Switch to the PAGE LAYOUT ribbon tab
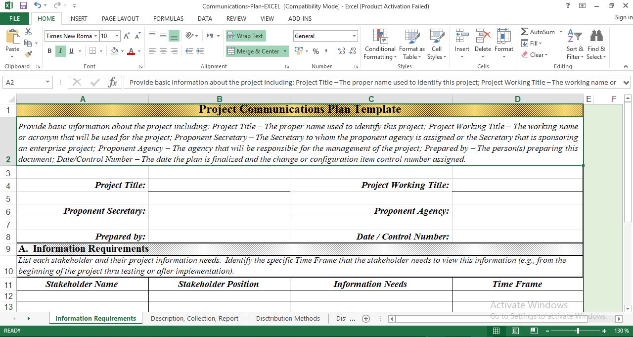 120,18
